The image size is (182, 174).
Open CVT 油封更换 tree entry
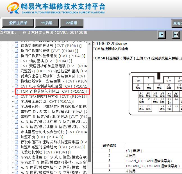(x=46, y=61)
